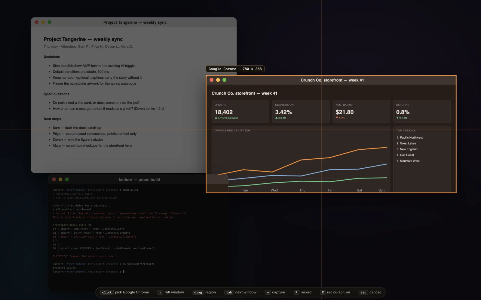Minimize the Project Tangerine notes window
This screenshot has height=300, width=481.
pyautogui.click(x=43, y=22)
